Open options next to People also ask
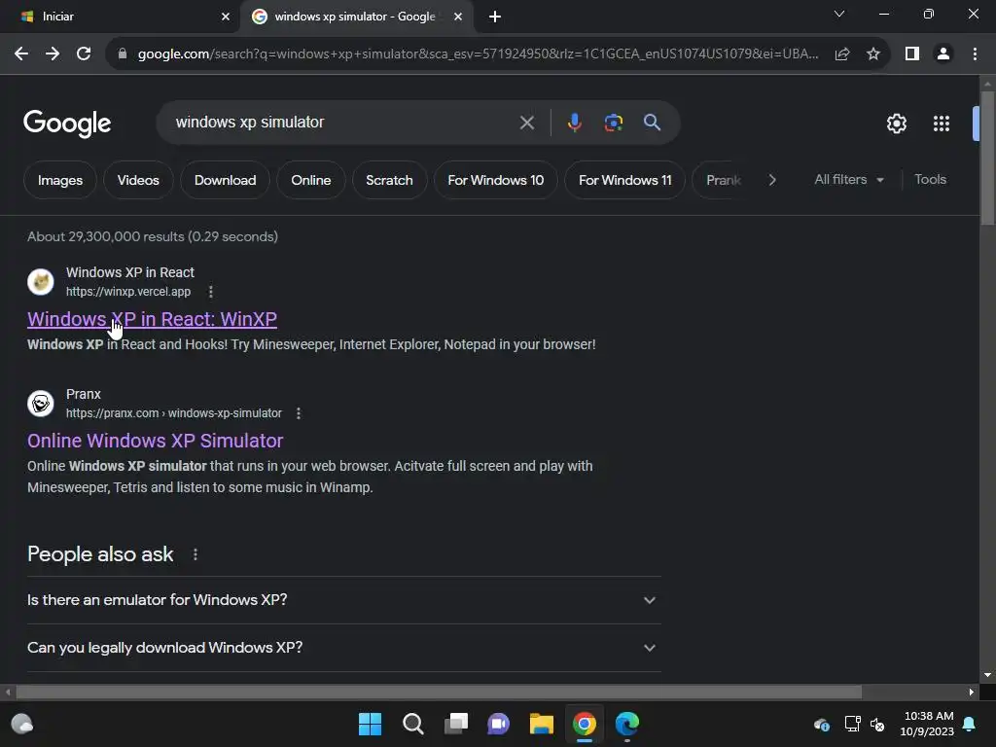This screenshot has height=747, width=996. pyautogui.click(x=195, y=554)
